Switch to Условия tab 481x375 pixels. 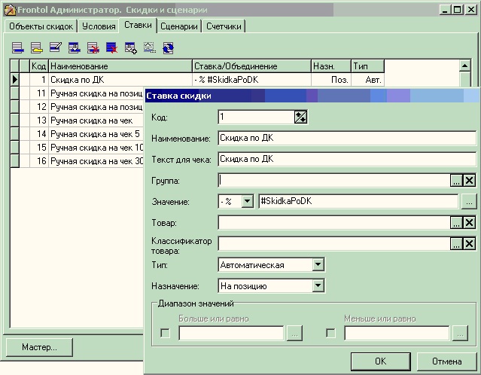(99, 26)
